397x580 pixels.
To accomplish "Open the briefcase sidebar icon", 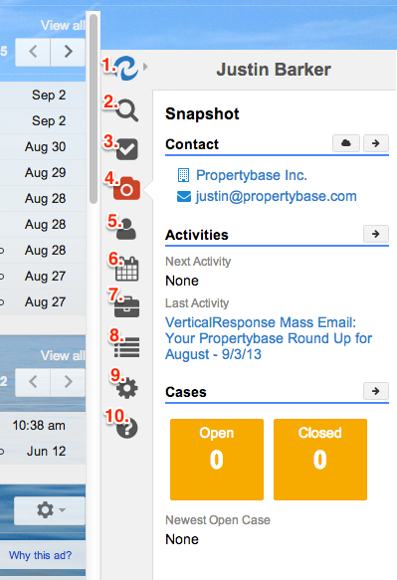I will (127, 306).
